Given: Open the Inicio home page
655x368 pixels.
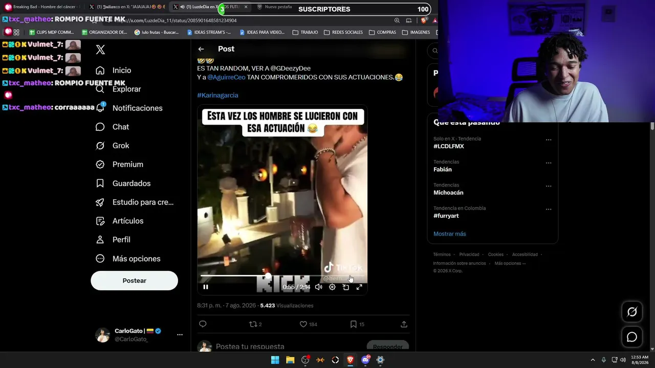Looking at the screenshot, I should (x=114, y=71).
